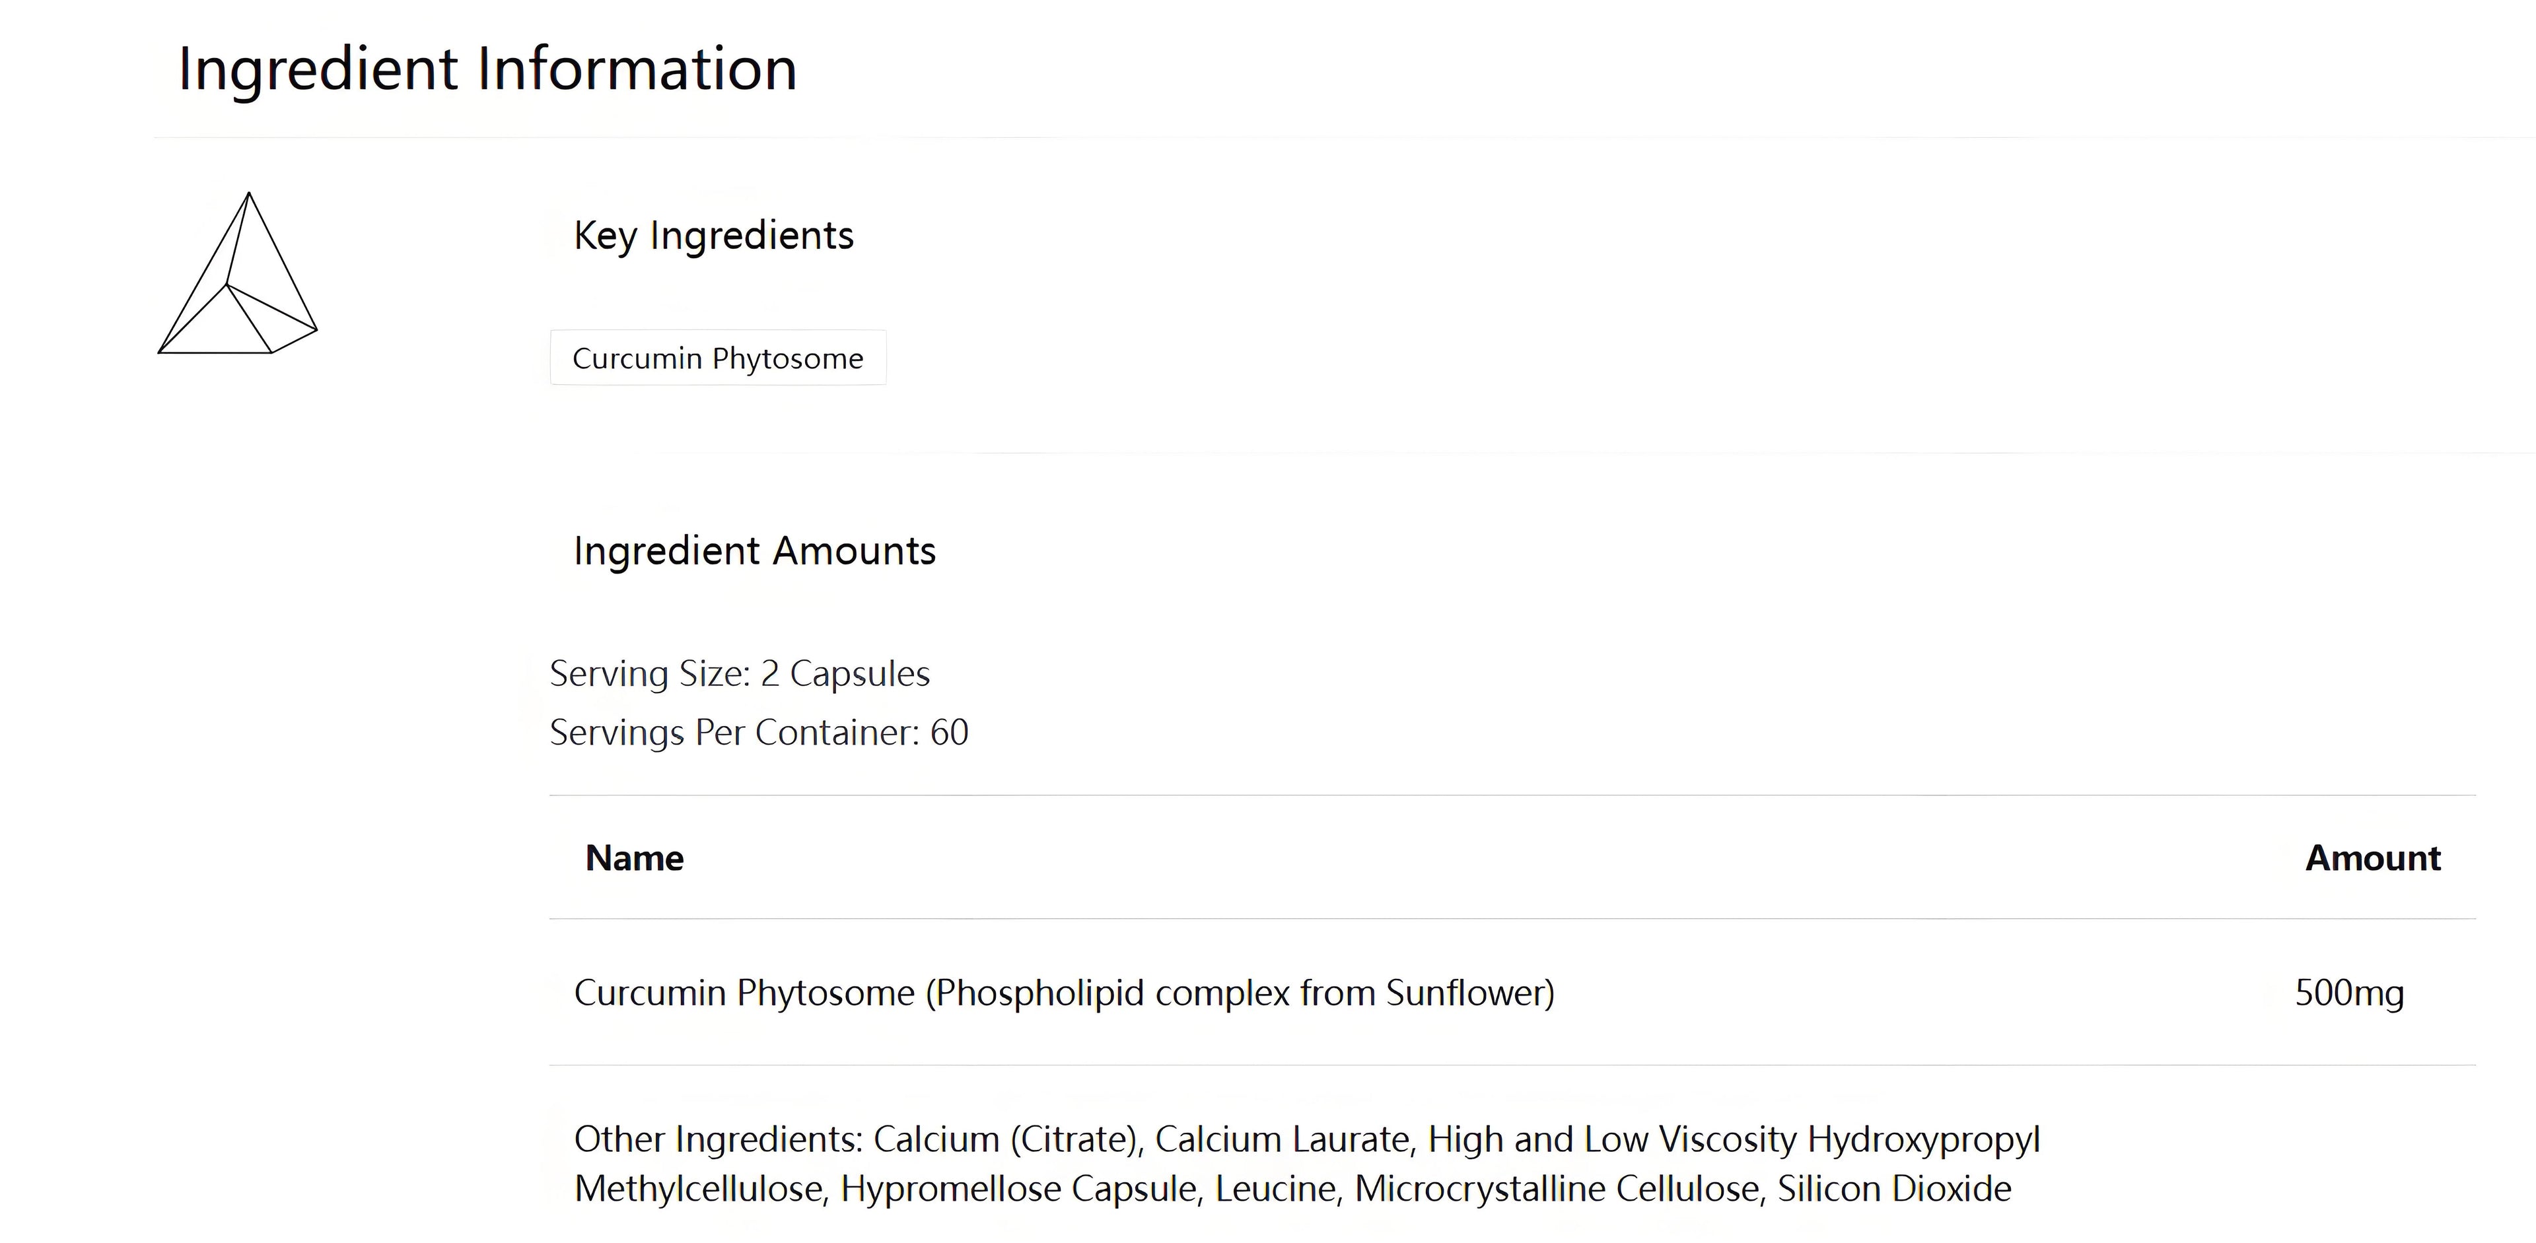This screenshot has height=1243, width=2536.
Task: Click the Ingredient Information heading
Action: tap(487, 69)
